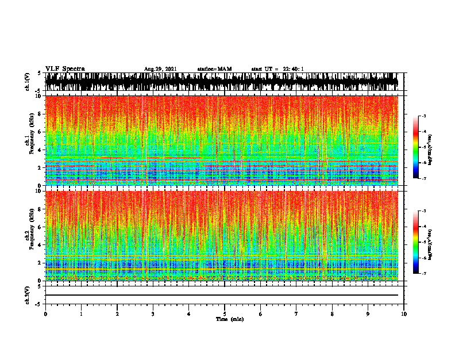
Task: Click the ch.2 "Frequency (kHz)" axis label
Action: point(32,229)
